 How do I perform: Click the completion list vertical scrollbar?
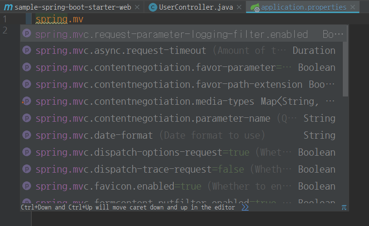345,68
